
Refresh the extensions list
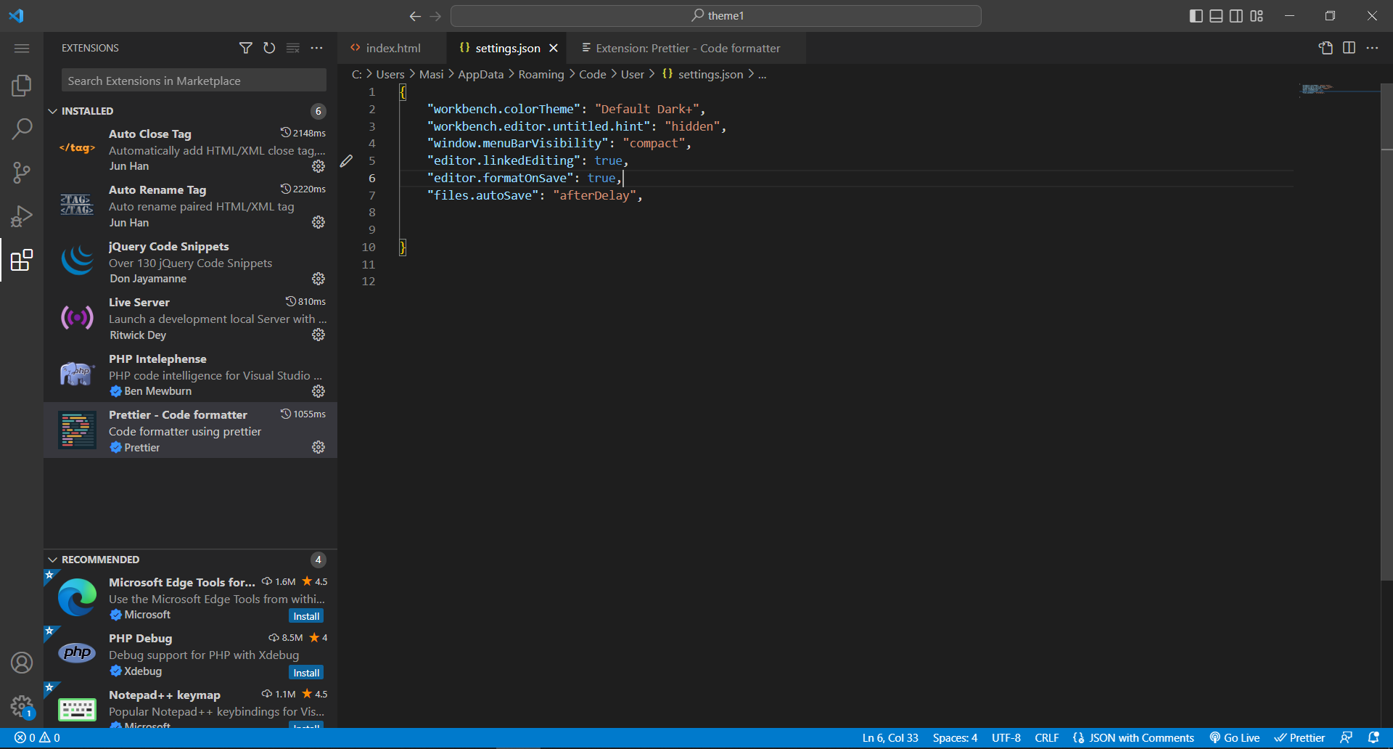click(269, 48)
